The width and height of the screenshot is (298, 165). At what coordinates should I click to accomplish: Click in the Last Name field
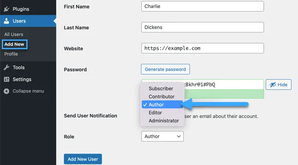click(202, 27)
